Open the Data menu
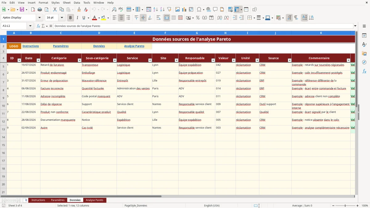The height and width of the screenshot is (208, 370). point(77,2)
